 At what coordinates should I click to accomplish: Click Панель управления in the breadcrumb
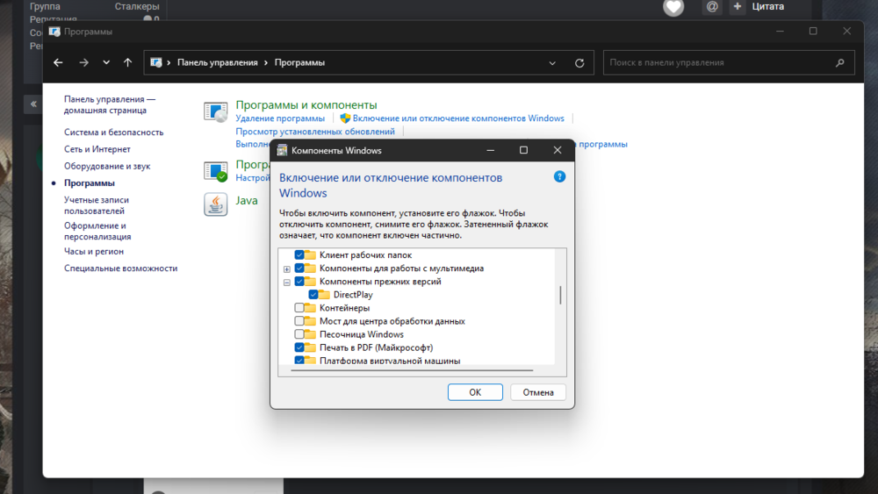(217, 62)
